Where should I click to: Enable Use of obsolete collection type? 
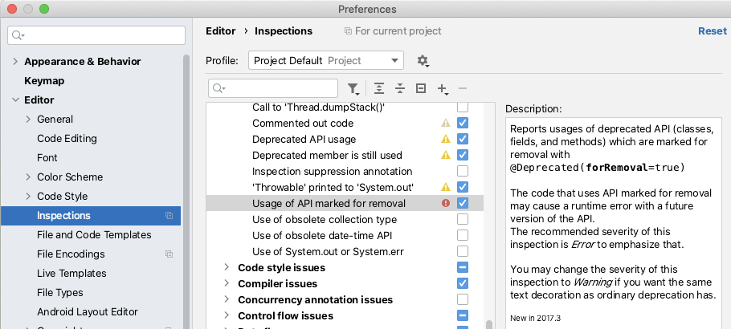tap(463, 220)
